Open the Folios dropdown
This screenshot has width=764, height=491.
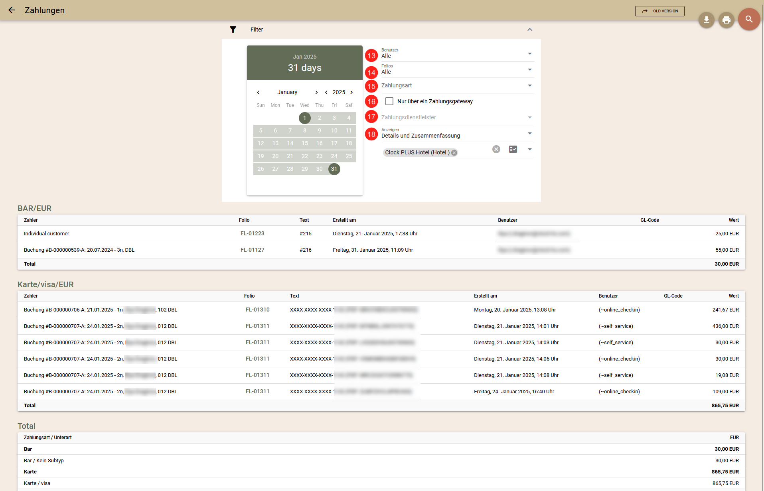pos(458,70)
